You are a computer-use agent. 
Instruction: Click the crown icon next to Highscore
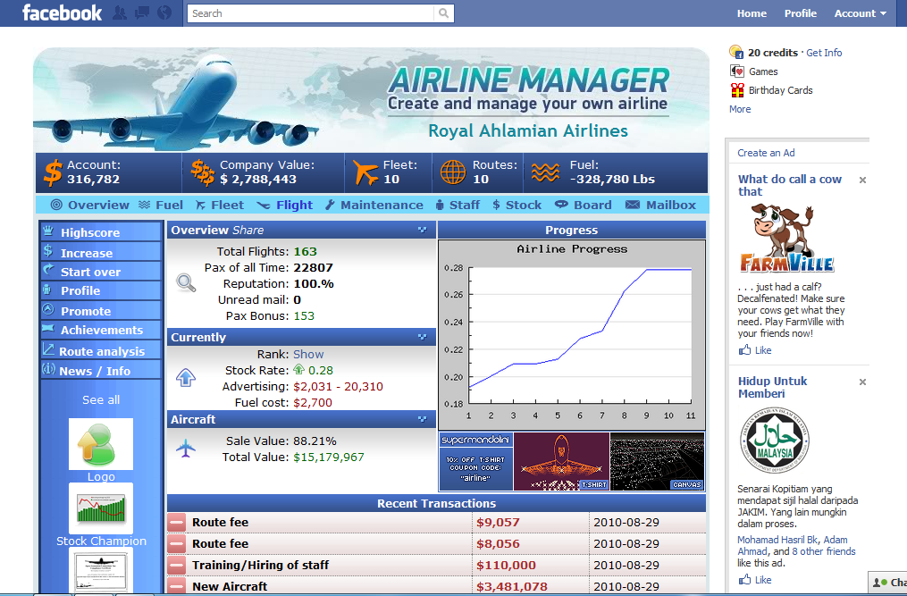coord(49,231)
